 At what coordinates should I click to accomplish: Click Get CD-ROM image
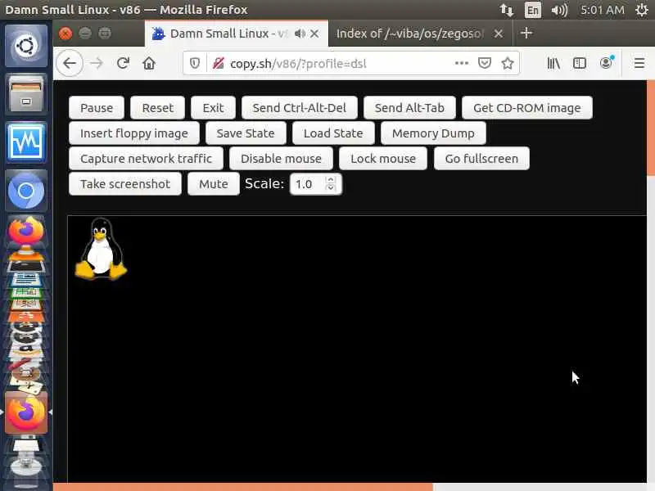(526, 108)
